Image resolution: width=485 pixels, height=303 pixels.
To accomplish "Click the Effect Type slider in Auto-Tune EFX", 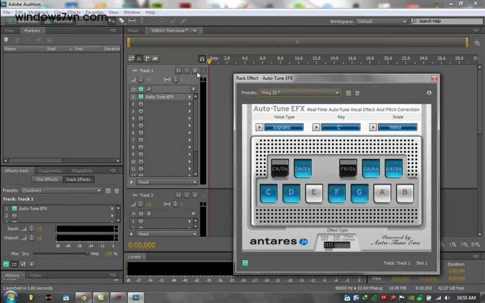I will [337, 245].
